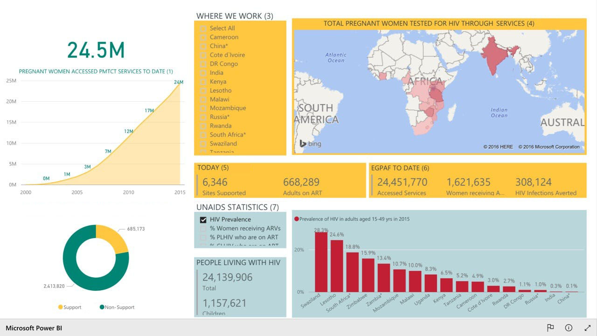Select the Swaziland bar at 28.3%
597x336 pixels.
point(321,262)
